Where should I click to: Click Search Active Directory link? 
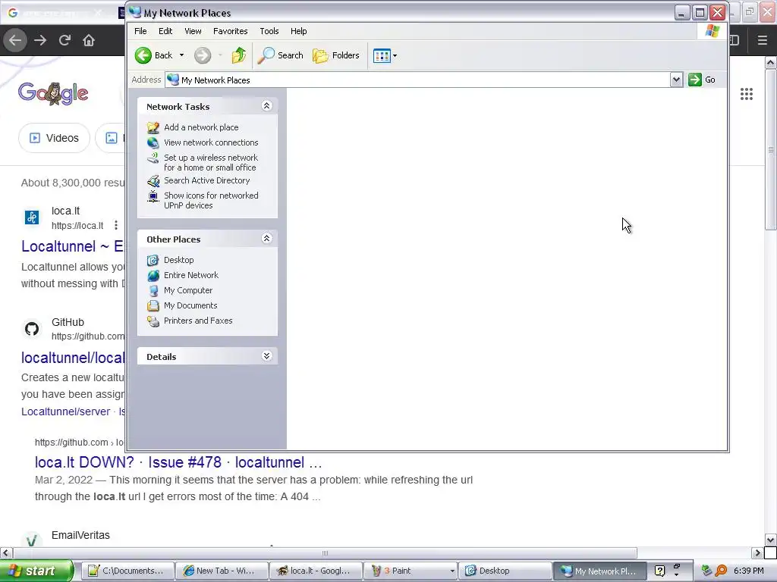206,180
